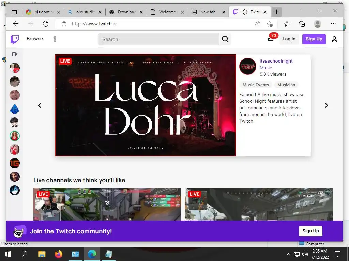Click the magnifier search button on Twitch
This screenshot has width=349, height=261.
pyautogui.click(x=225, y=39)
